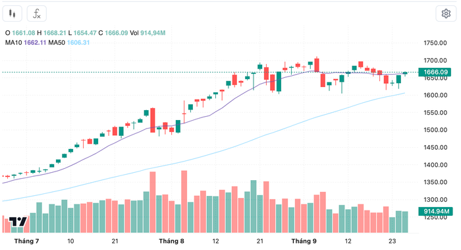Open the candlestick chart type selector
The image size is (461, 250).
pos(13,14)
